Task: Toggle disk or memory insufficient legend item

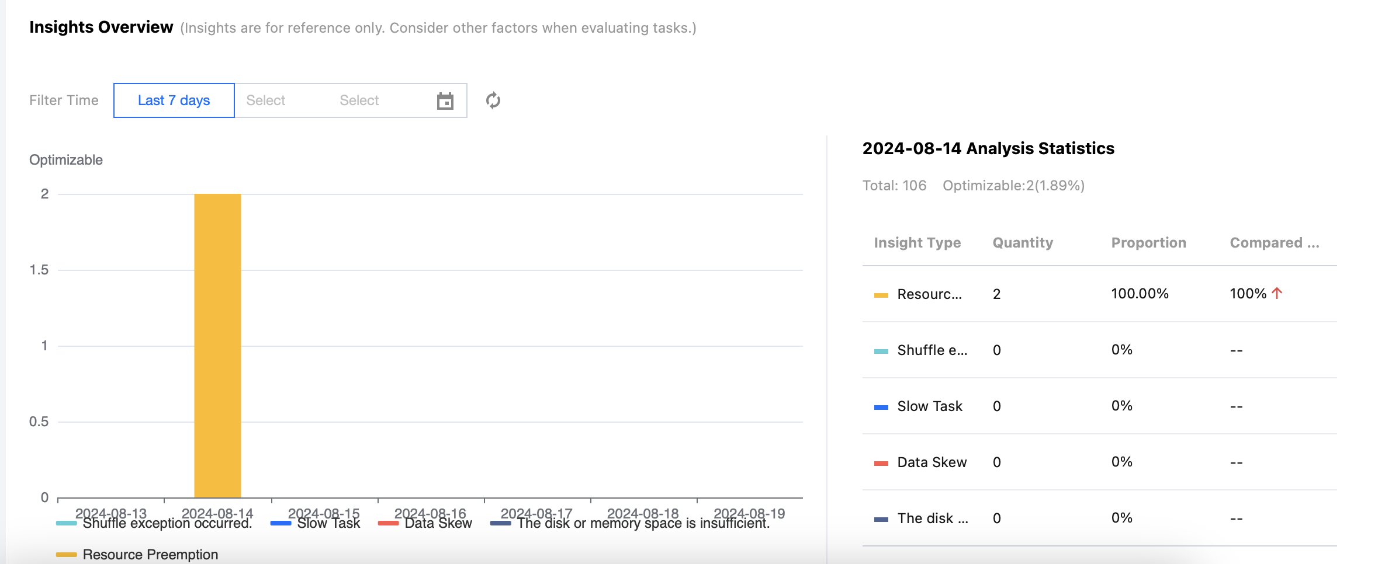Action: coord(643,523)
